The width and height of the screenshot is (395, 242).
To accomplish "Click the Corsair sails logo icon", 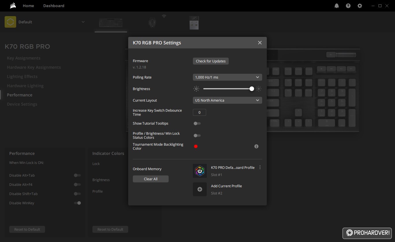I will pyautogui.click(x=12, y=6).
